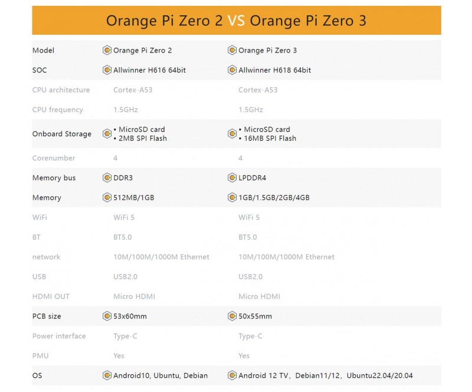The width and height of the screenshot is (472, 392).
Task: Click the icon next to 50x55mm
Action: point(232,316)
